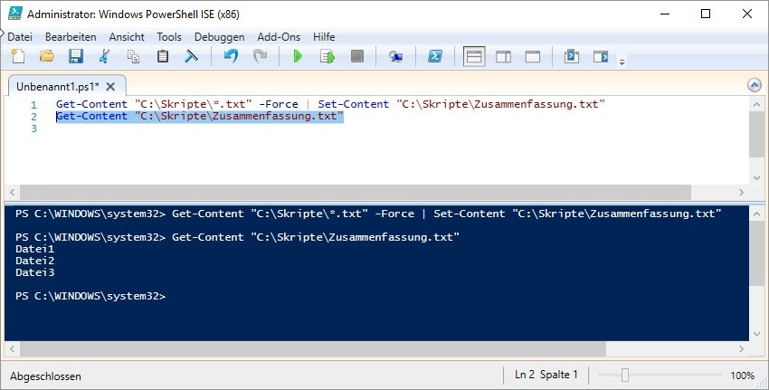
Task: Click the New script icon
Action: pyautogui.click(x=17, y=57)
